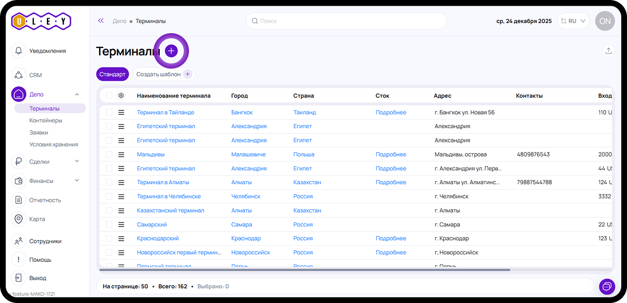Click Создать шаблон button
627x303 pixels.
click(164, 74)
